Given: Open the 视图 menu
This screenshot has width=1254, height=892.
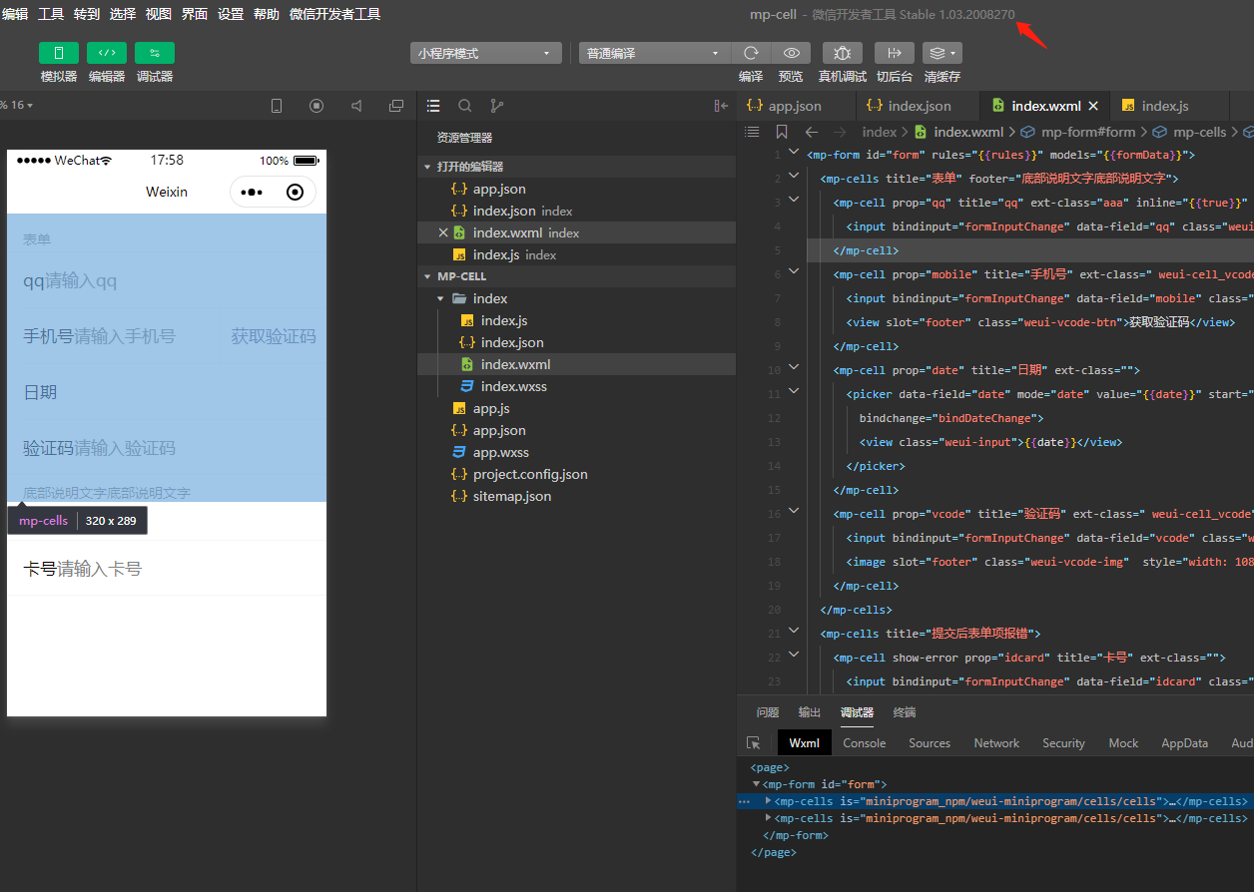Looking at the screenshot, I should 159,14.
